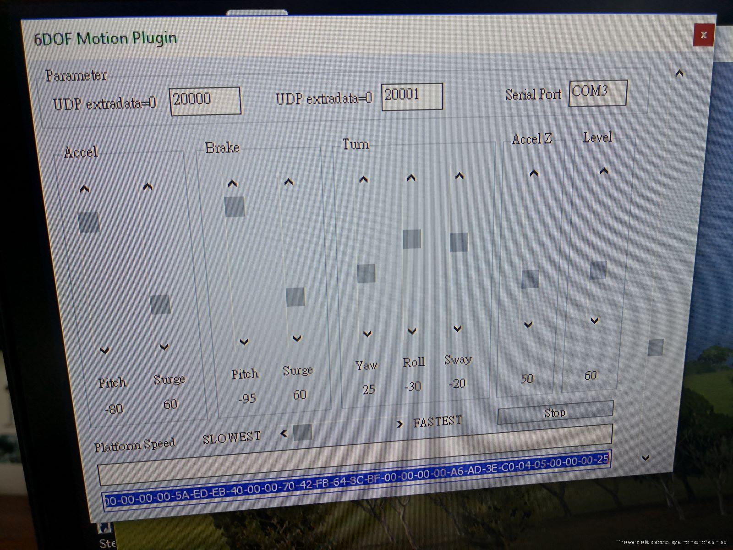Click right arrow toward FASTEST platform speed

400,424
